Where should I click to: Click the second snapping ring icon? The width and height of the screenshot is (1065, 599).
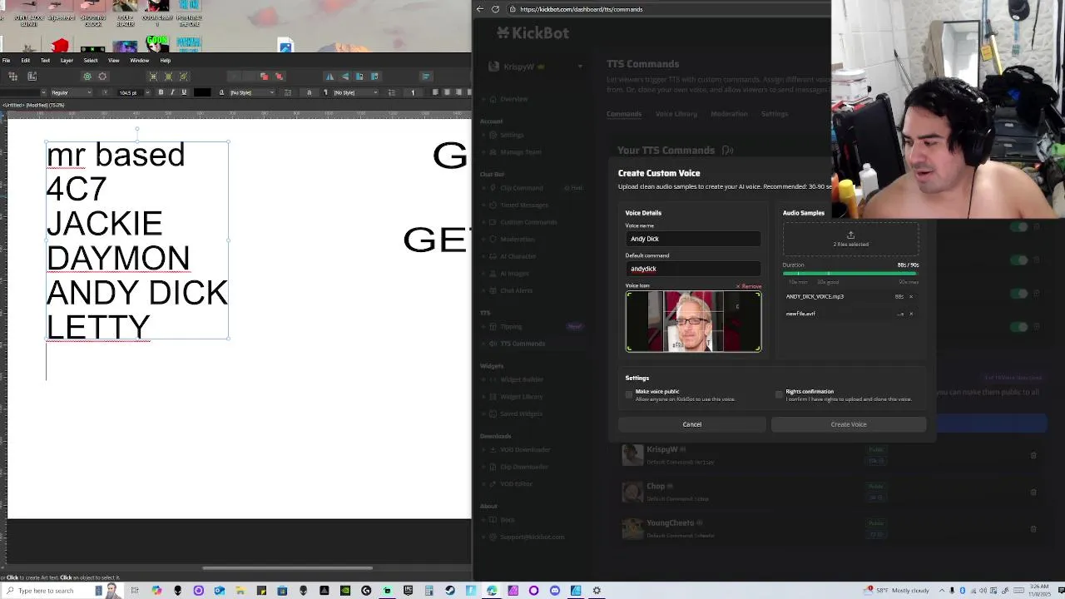click(x=102, y=77)
